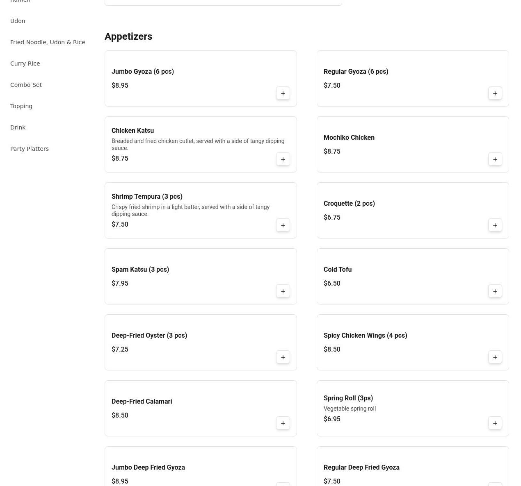Go to Curry Rice category
The width and height of the screenshot is (521, 486).
click(x=25, y=64)
